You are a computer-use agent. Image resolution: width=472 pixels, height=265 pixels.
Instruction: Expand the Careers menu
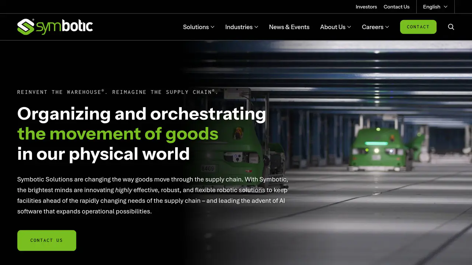(375, 27)
